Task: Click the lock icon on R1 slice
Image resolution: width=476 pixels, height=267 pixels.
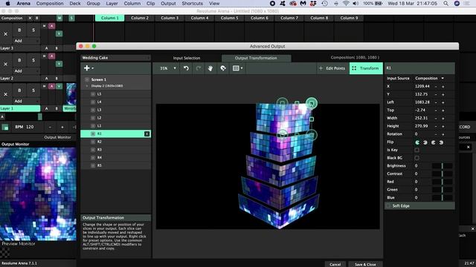Action: pos(147,133)
